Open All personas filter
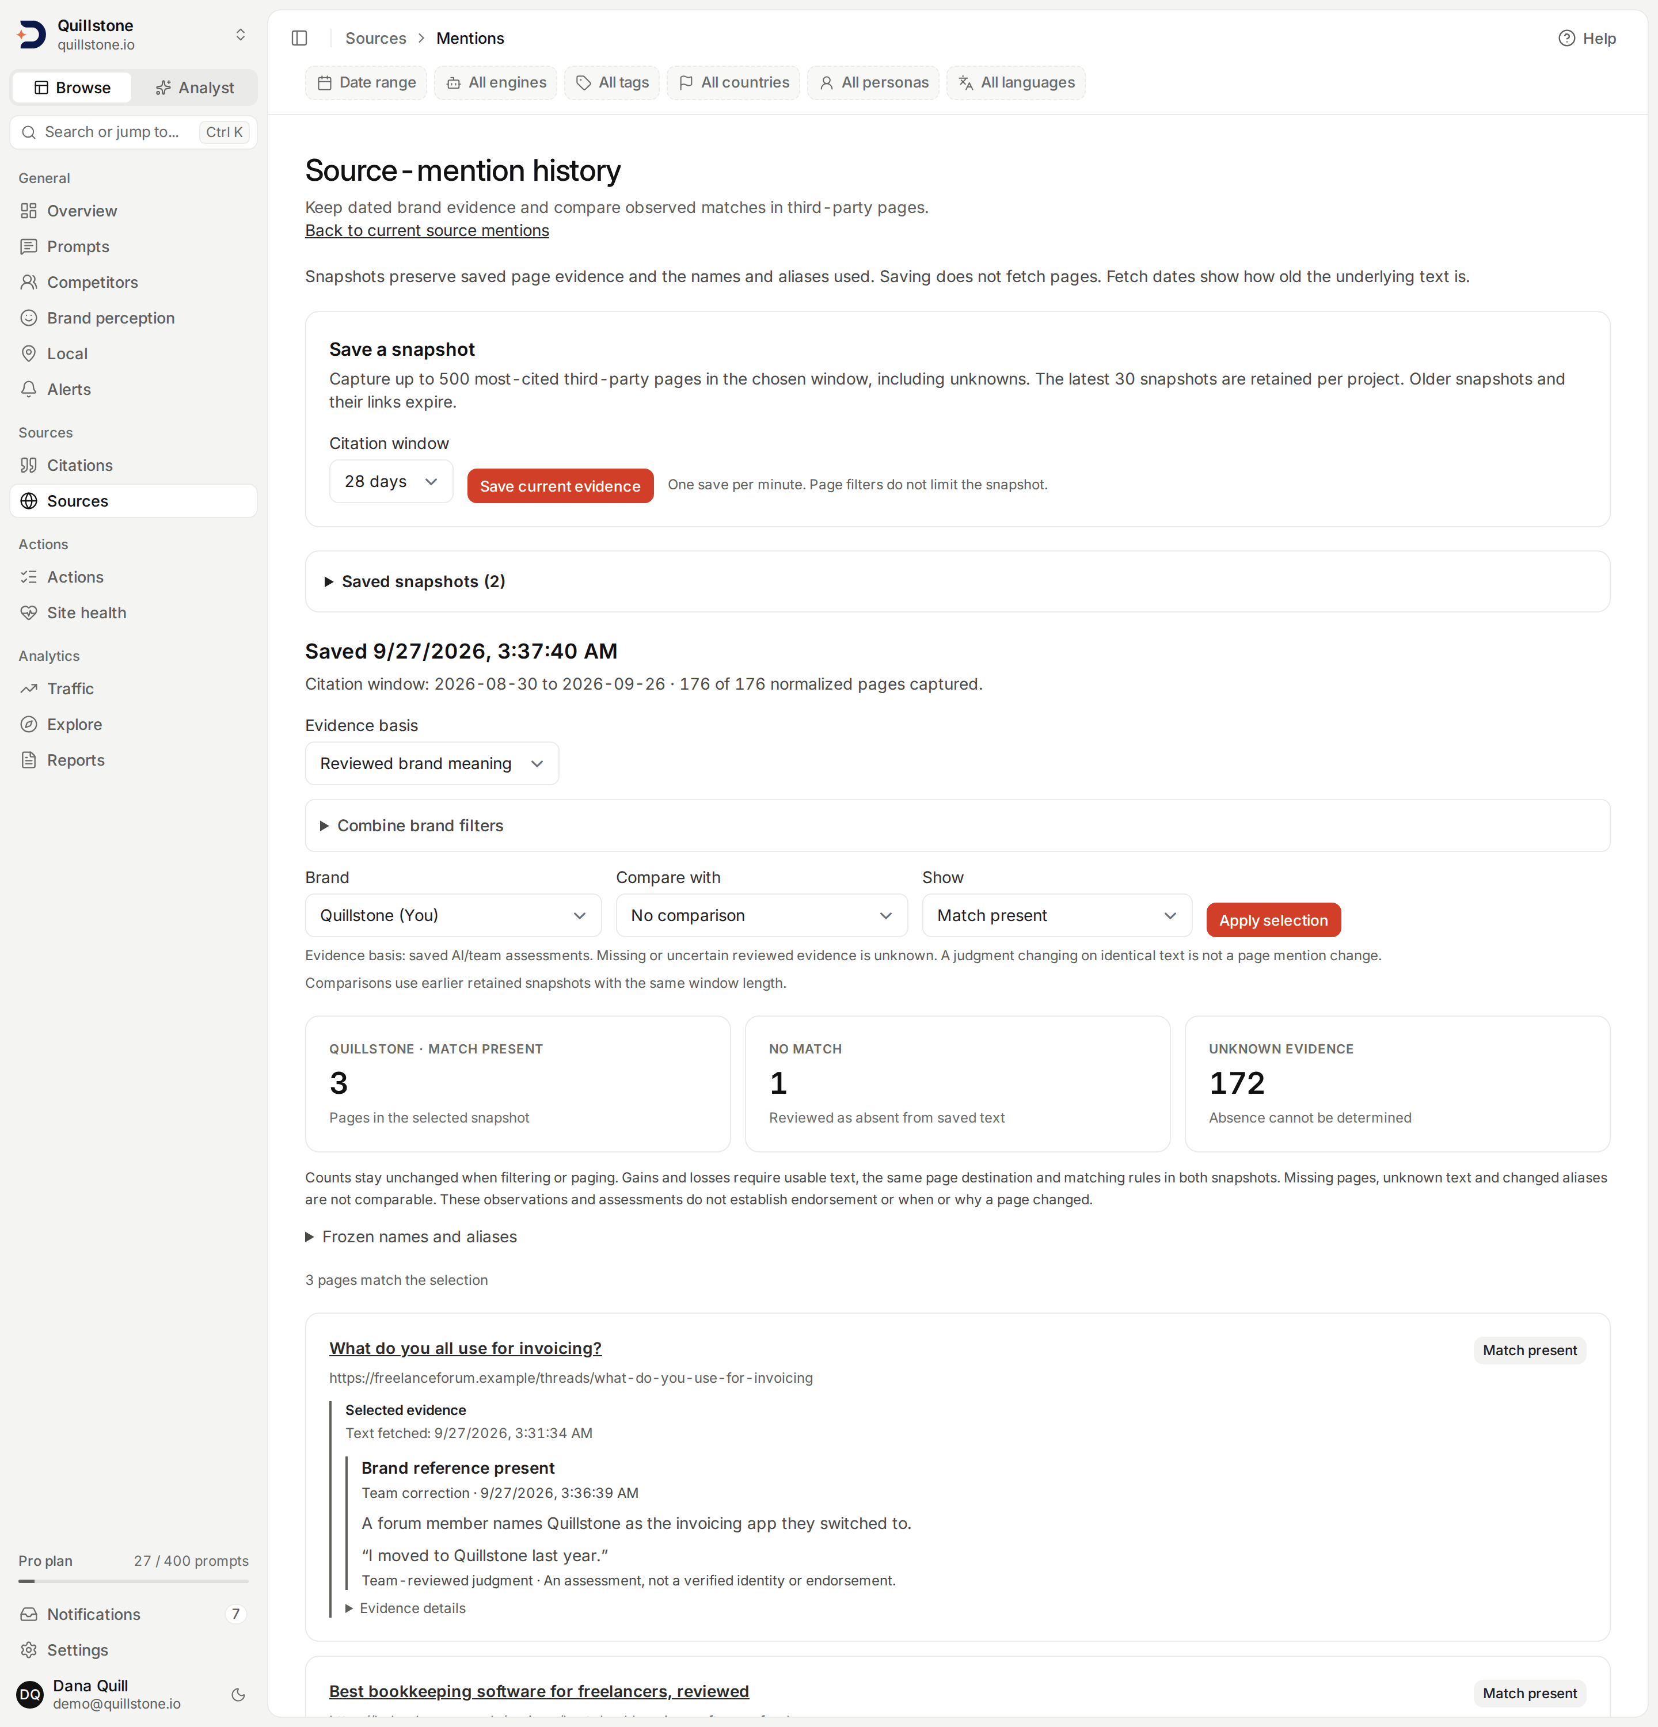Viewport: 1658px width, 1727px height. click(874, 83)
